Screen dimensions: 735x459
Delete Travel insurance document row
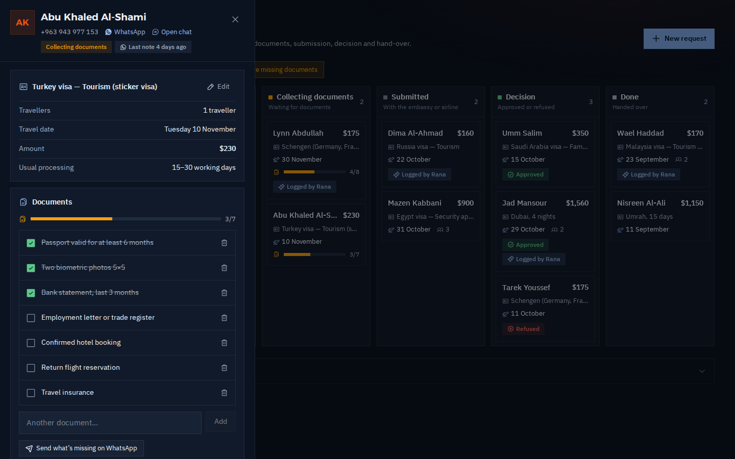pos(224,393)
